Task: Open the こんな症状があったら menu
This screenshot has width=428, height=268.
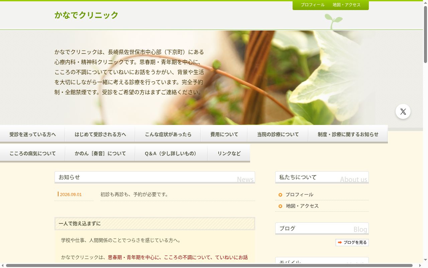Action: pos(168,134)
